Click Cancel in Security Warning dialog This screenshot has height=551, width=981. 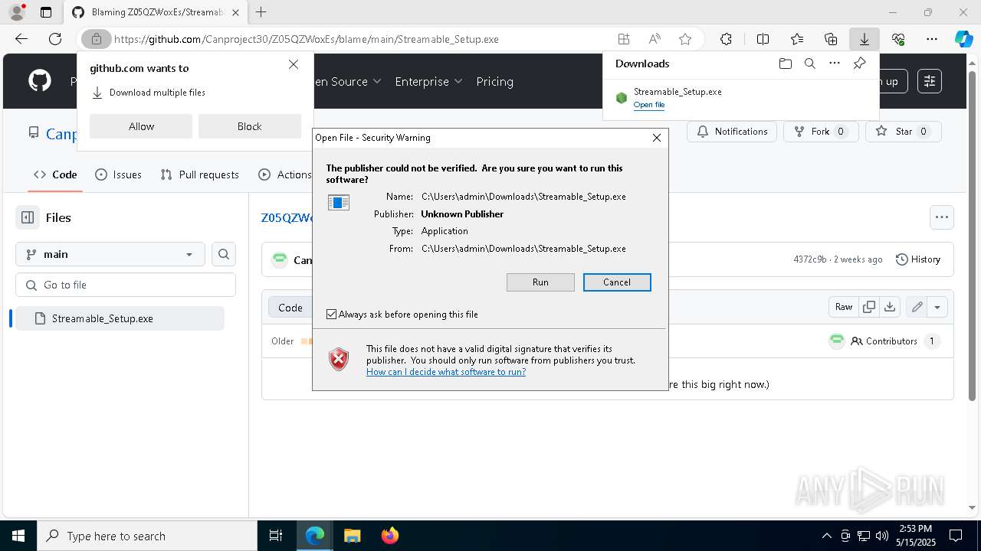point(617,282)
